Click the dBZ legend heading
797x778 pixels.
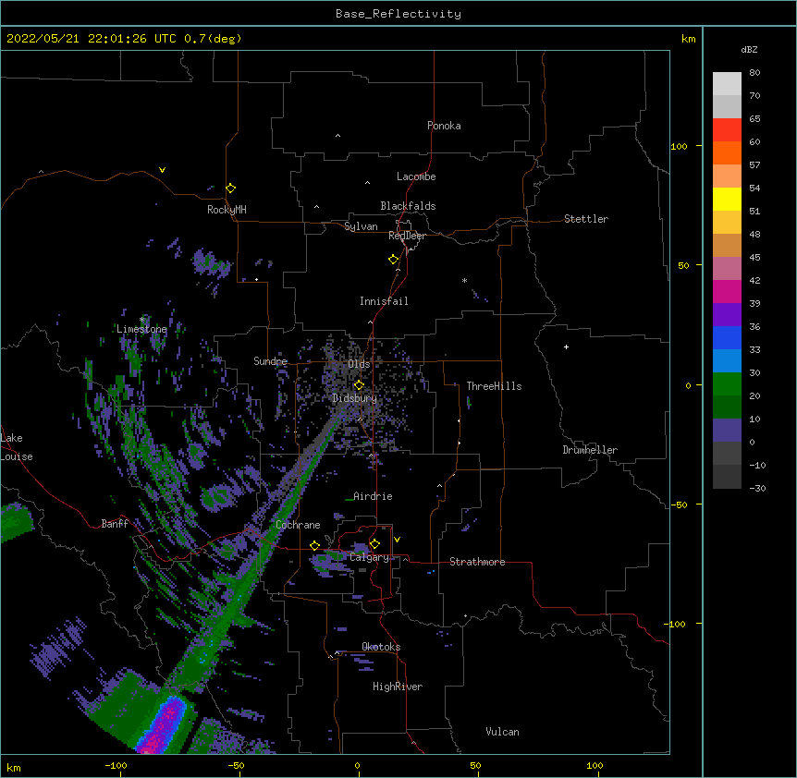pyautogui.click(x=749, y=49)
